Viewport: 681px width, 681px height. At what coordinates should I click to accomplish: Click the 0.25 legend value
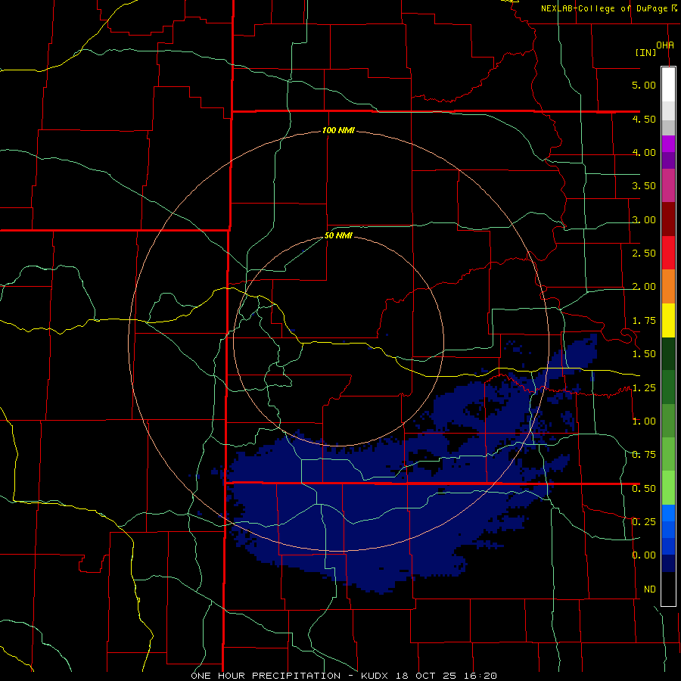coord(644,522)
